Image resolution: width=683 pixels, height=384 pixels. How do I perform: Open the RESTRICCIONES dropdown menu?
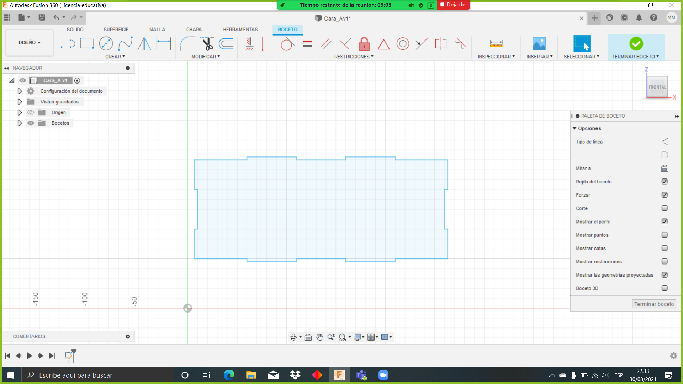[x=354, y=57]
